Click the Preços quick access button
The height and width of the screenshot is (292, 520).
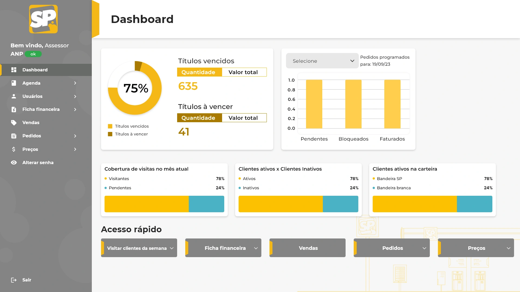coord(476,248)
